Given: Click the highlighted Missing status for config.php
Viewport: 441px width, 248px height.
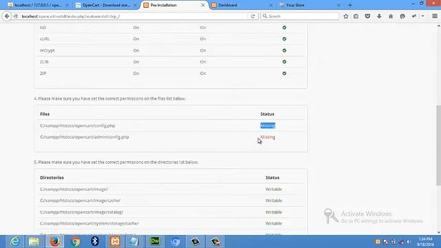Looking at the screenshot, I should click(x=268, y=125).
